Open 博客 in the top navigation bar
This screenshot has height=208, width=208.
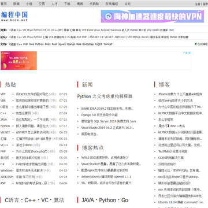click(x=80, y=4)
